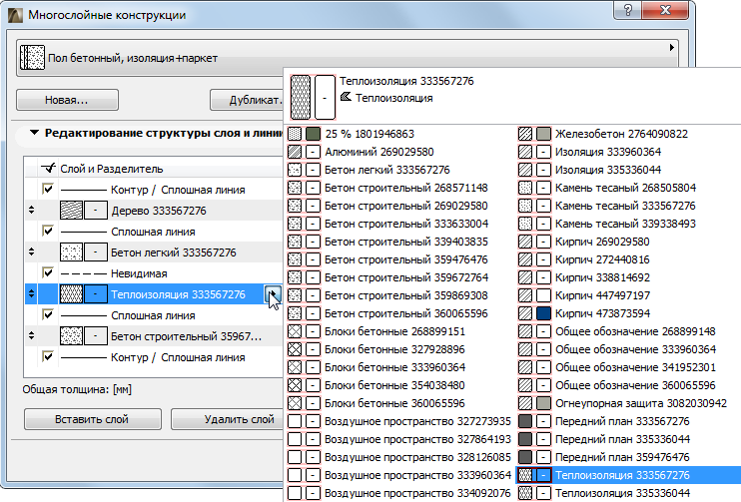Click the Бетон строительный 35967… layer fill icon
The image size is (741, 502).
[71, 336]
